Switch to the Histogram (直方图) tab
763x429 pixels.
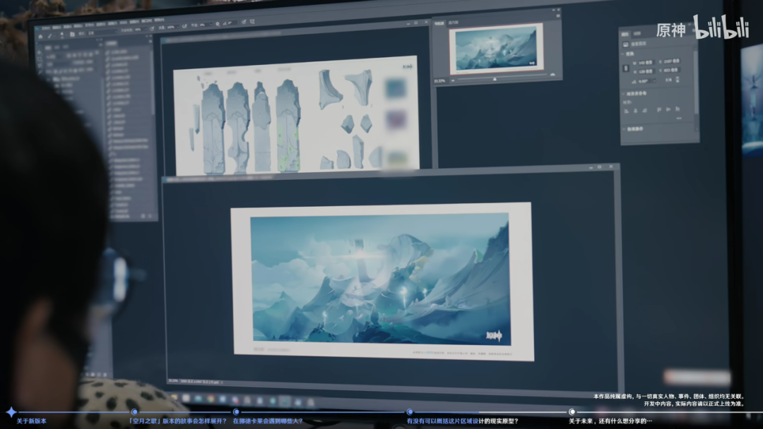point(454,23)
